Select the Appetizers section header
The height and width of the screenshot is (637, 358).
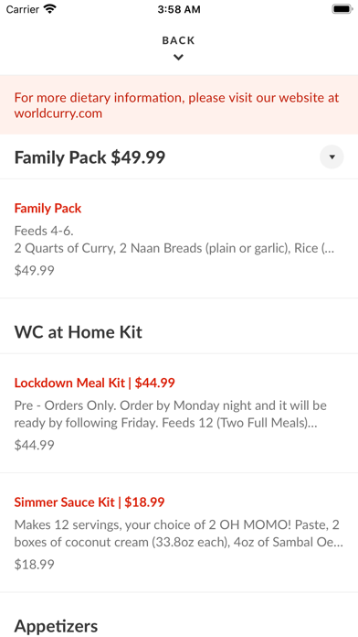coord(56,626)
